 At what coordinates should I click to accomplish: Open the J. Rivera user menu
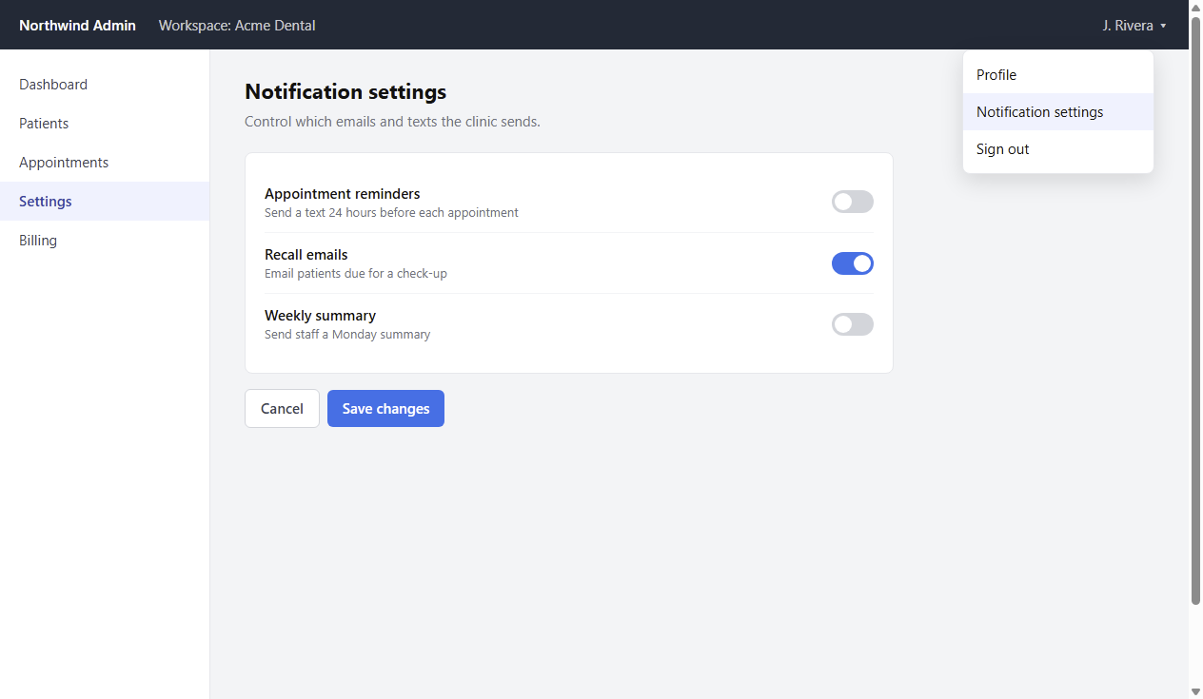pyautogui.click(x=1134, y=26)
